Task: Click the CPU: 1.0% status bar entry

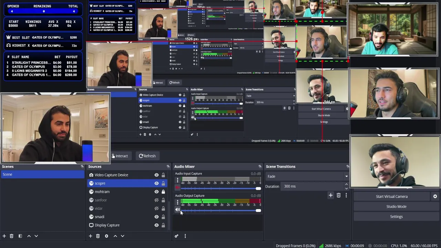Action: (x=399, y=246)
